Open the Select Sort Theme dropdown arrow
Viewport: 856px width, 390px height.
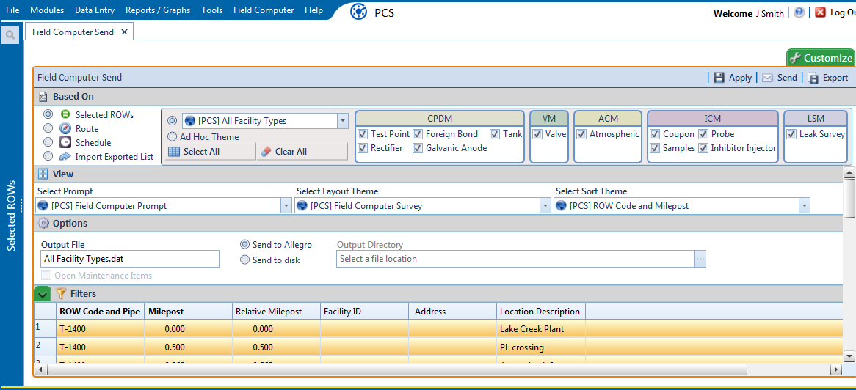point(804,206)
